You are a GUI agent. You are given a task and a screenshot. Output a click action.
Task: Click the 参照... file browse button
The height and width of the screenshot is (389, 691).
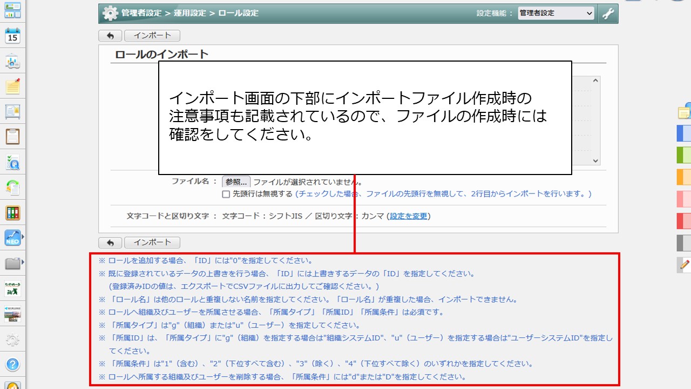pos(236,182)
